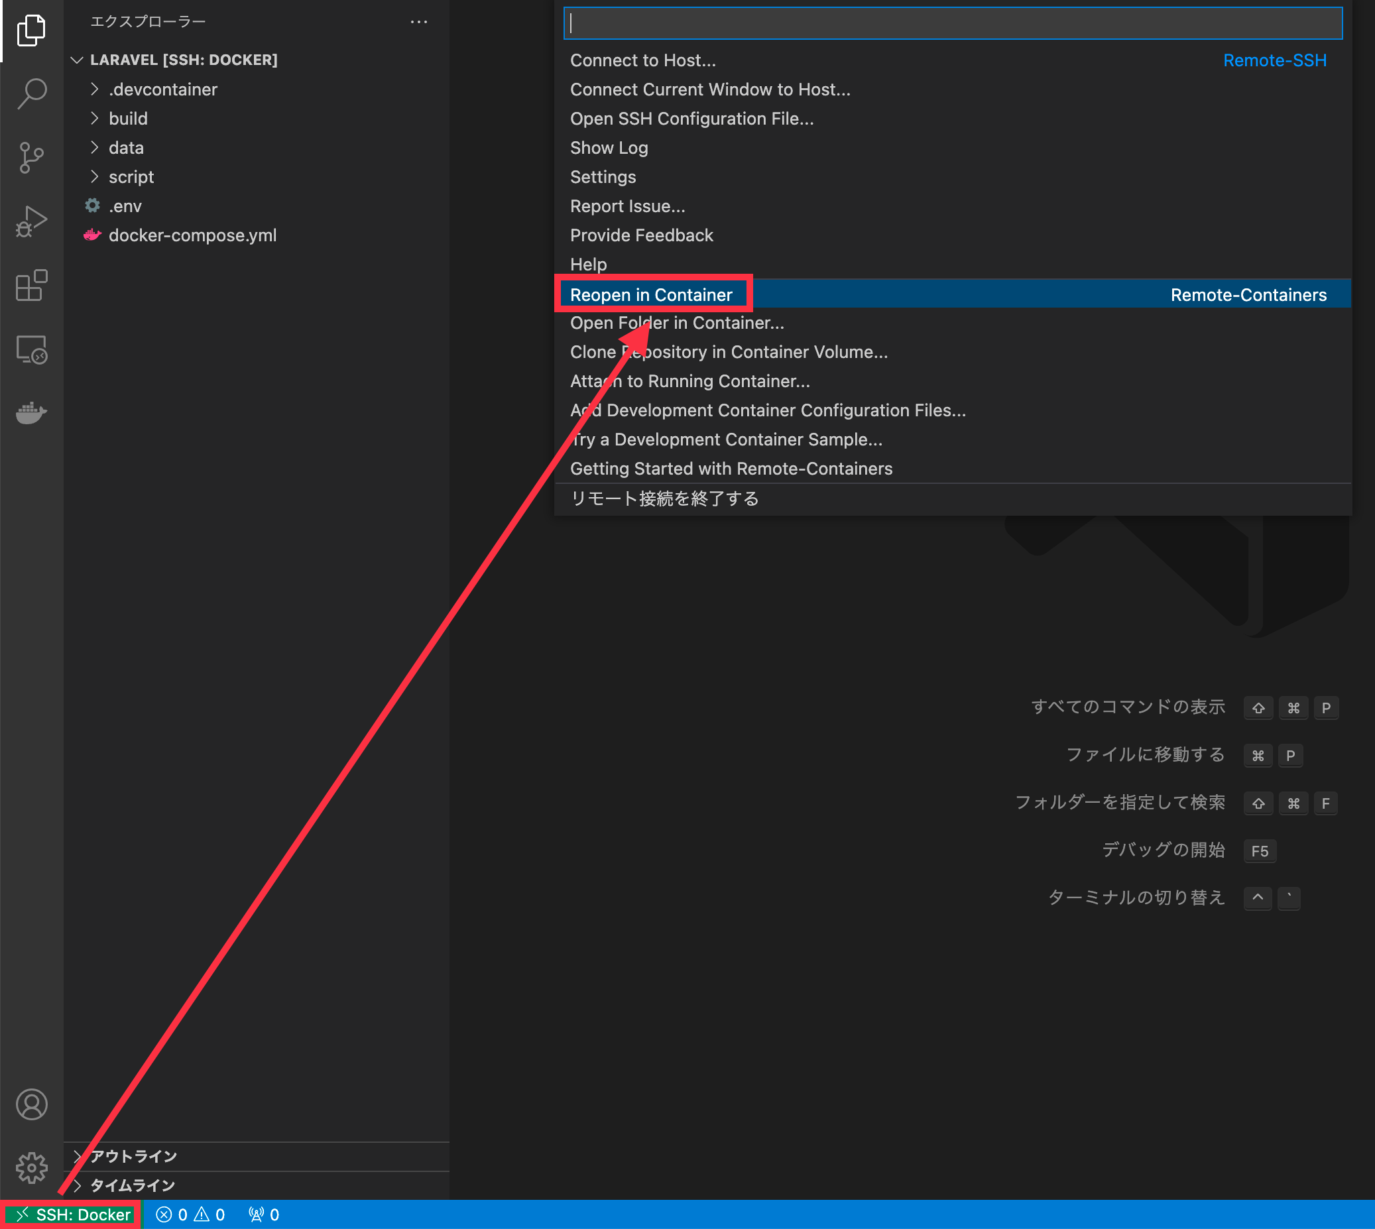
Task: Click the explorer more actions ellipsis
Action: 419,22
